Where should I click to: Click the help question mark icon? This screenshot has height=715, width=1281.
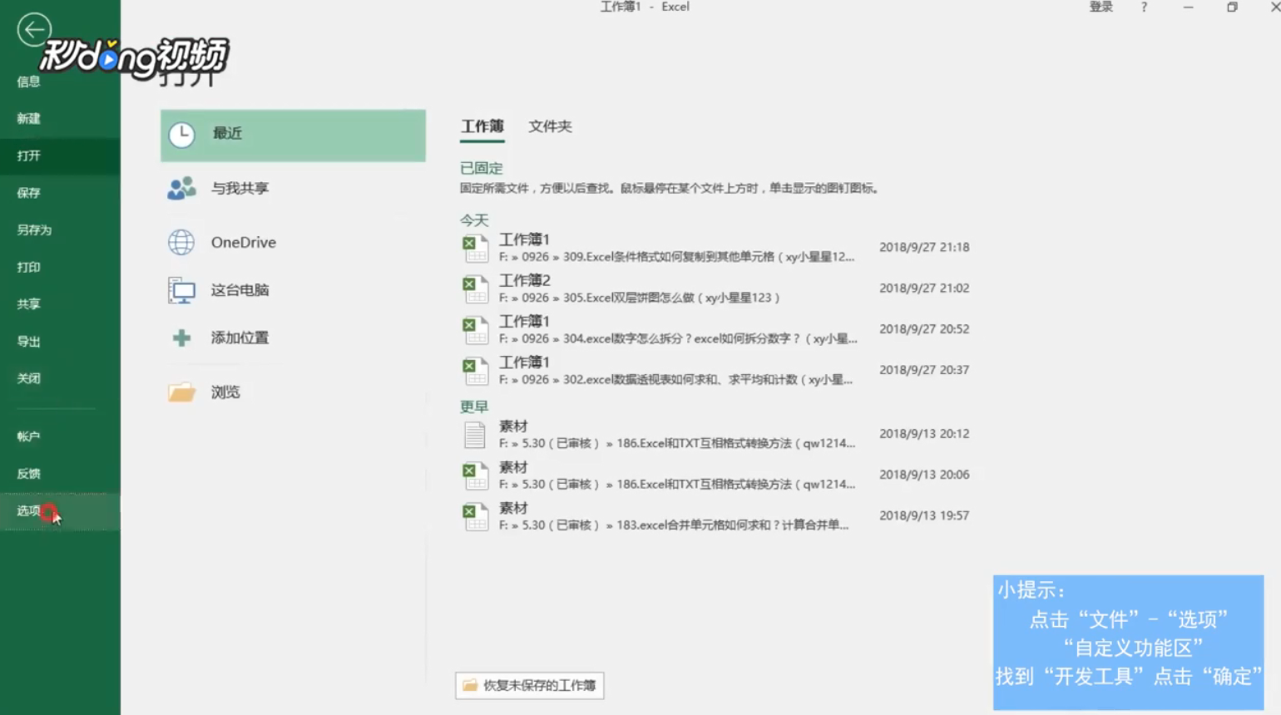pos(1144,7)
